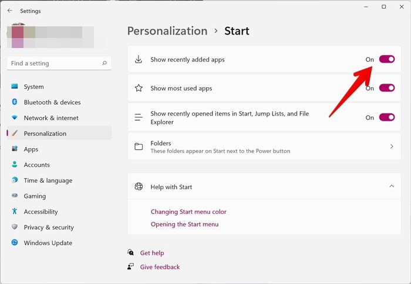Image resolution: width=411 pixels, height=284 pixels.
Task: Click the Time & language globe icon
Action: click(15, 180)
